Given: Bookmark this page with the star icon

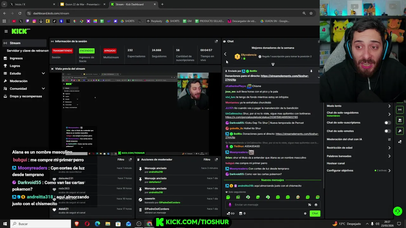Looking at the screenshot, I should click(x=311, y=13).
